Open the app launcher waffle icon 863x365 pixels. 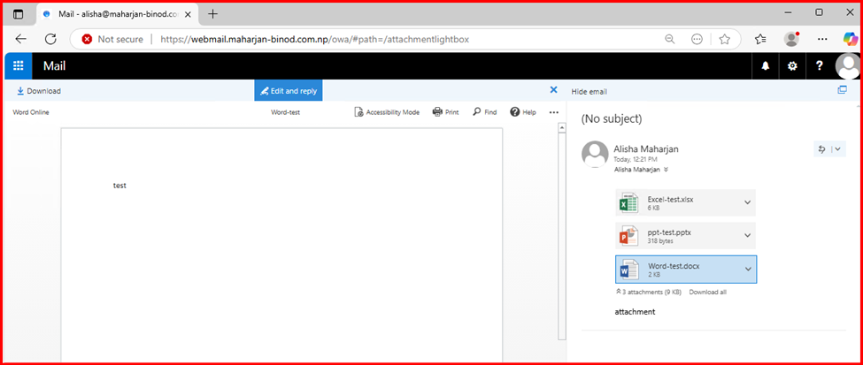pos(18,66)
